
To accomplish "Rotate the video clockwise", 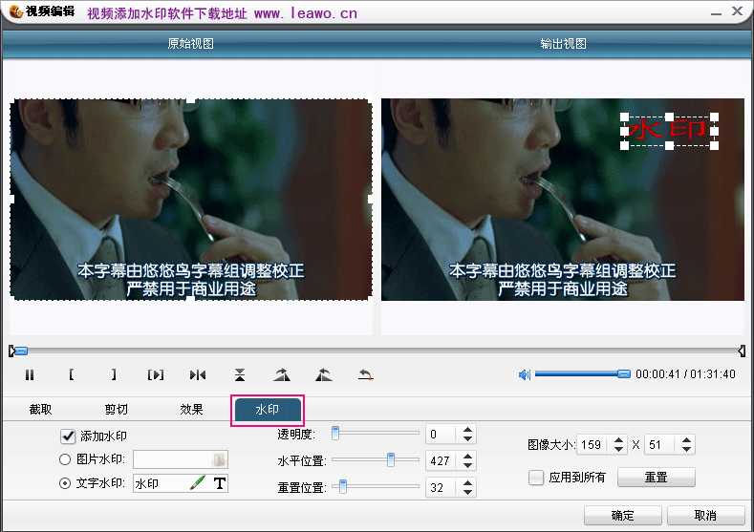I will click(282, 374).
